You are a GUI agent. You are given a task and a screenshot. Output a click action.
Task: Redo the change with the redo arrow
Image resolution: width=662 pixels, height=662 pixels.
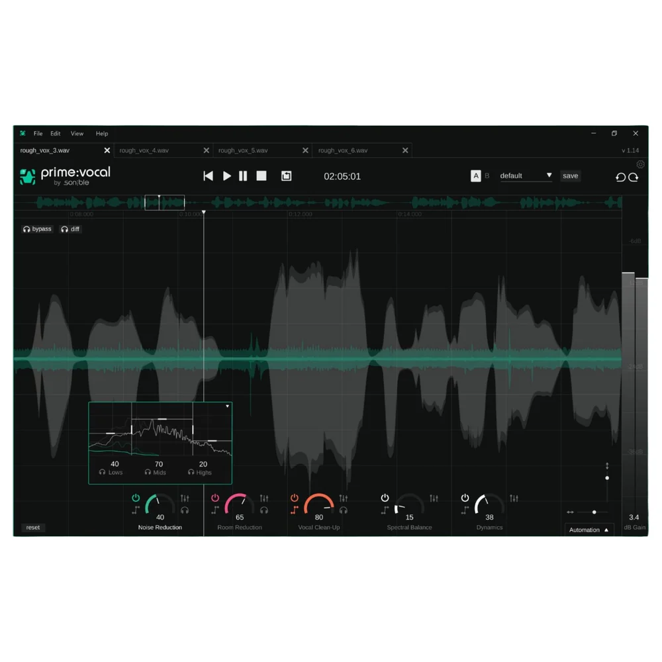click(x=634, y=177)
